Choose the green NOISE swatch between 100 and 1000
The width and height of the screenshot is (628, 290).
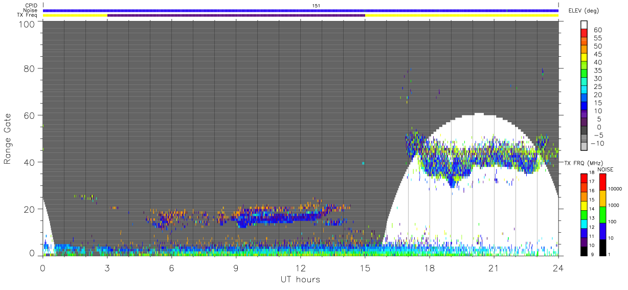[x=602, y=214]
